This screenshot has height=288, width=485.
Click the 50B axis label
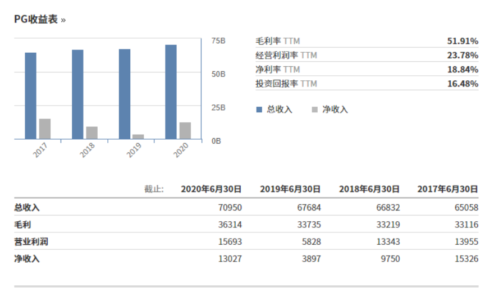click(x=218, y=74)
